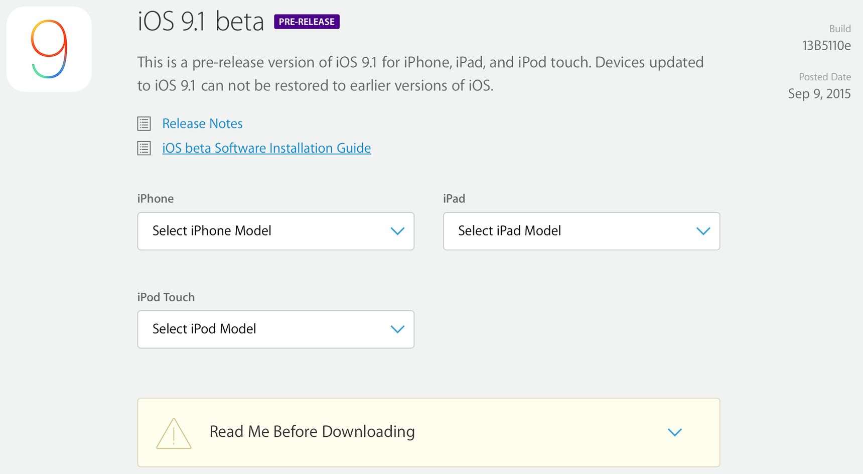Click the posted date Sep 9, 2015
This screenshot has height=474, width=863.
[x=819, y=94]
